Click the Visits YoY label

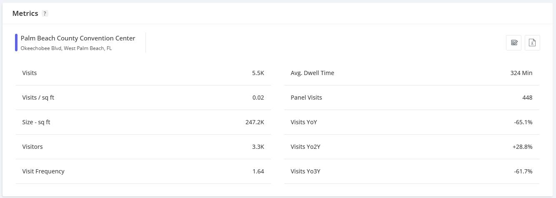303,122
